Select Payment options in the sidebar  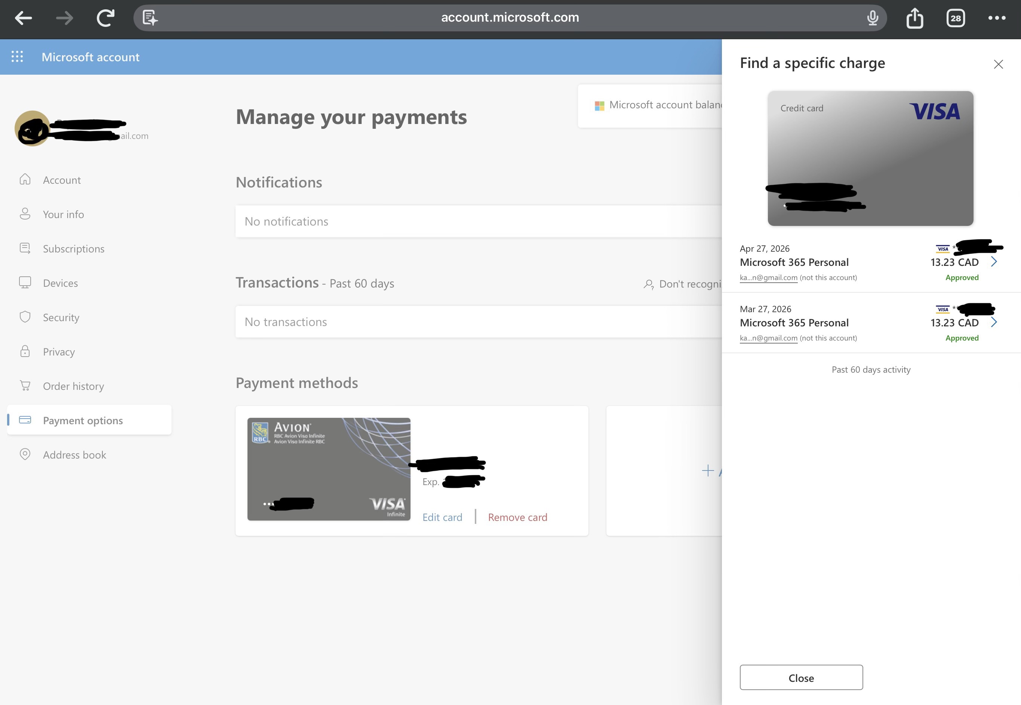point(89,420)
